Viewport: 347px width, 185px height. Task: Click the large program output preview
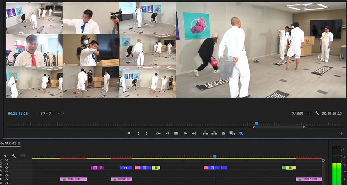click(261, 50)
